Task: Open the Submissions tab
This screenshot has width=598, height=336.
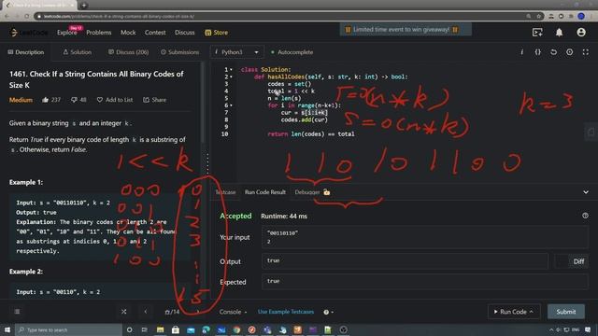Action: 179,52
